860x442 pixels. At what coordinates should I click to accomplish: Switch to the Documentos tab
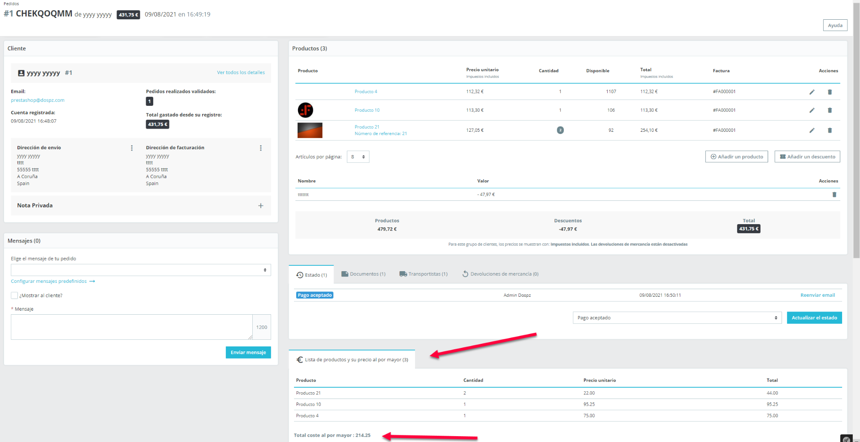363,274
